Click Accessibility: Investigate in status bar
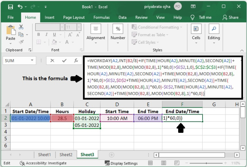The width and height of the screenshot is (247, 167). click(43, 163)
